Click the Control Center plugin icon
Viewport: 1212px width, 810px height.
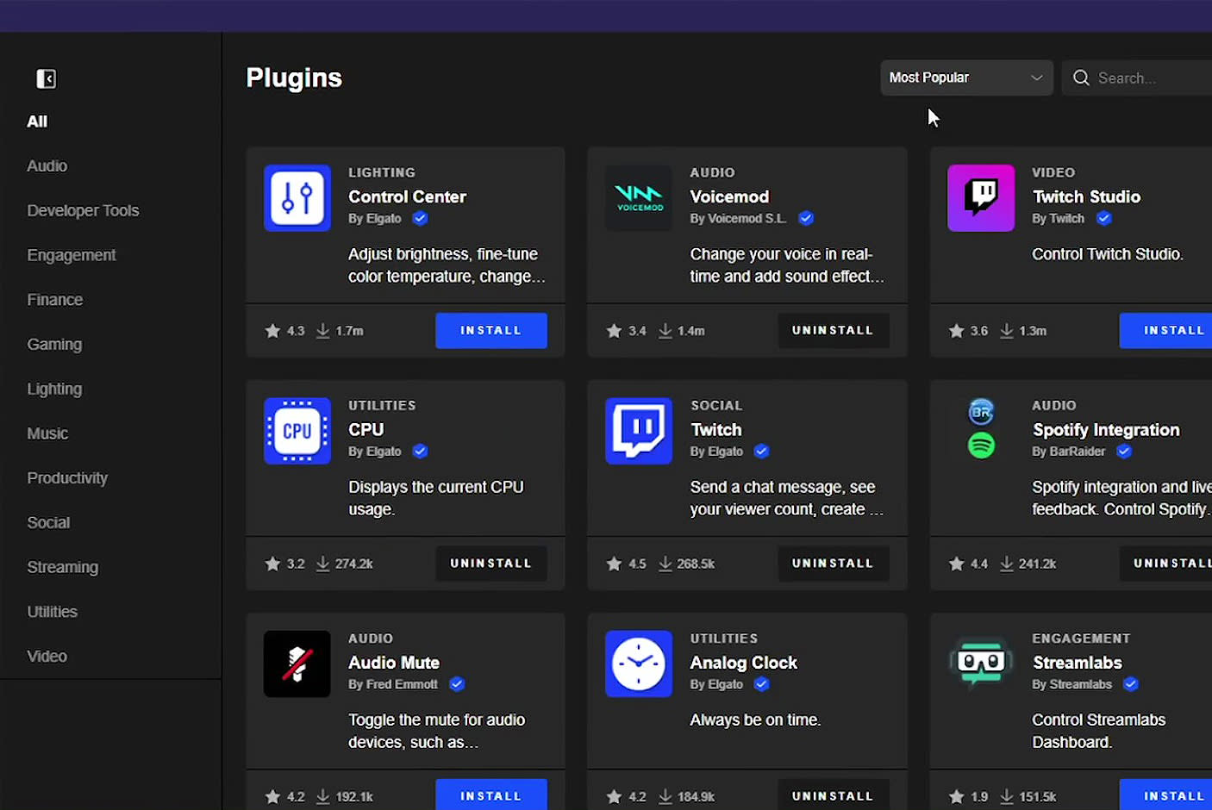point(297,197)
